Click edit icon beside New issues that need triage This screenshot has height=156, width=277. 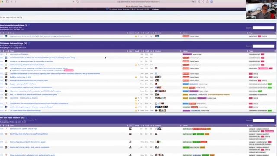(x=29, y=25)
